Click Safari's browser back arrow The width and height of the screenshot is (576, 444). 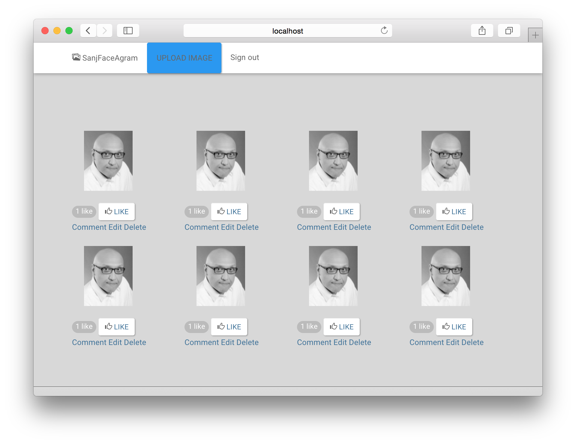[x=88, y=31]
